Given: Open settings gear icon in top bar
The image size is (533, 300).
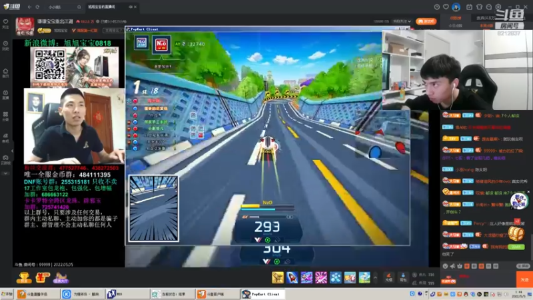Looking at the screenshot, I should [498, 7].
